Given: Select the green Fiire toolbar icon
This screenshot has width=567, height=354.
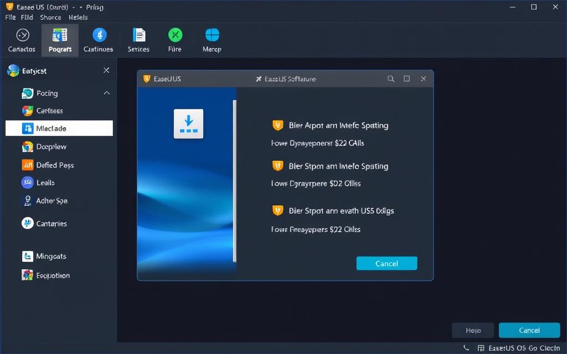Looking at the screenshot, I should (175, 35).
